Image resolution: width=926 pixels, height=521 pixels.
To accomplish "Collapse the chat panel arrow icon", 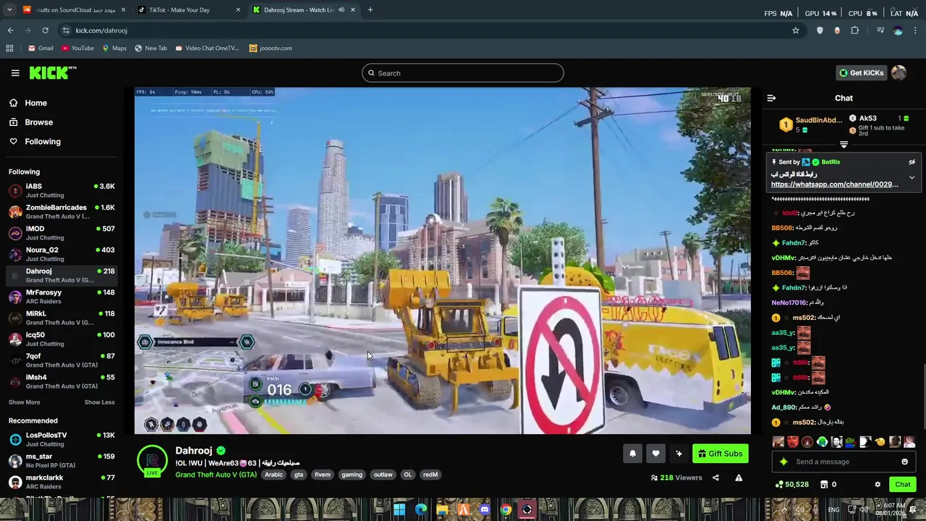I will click(x=771, y=98).
